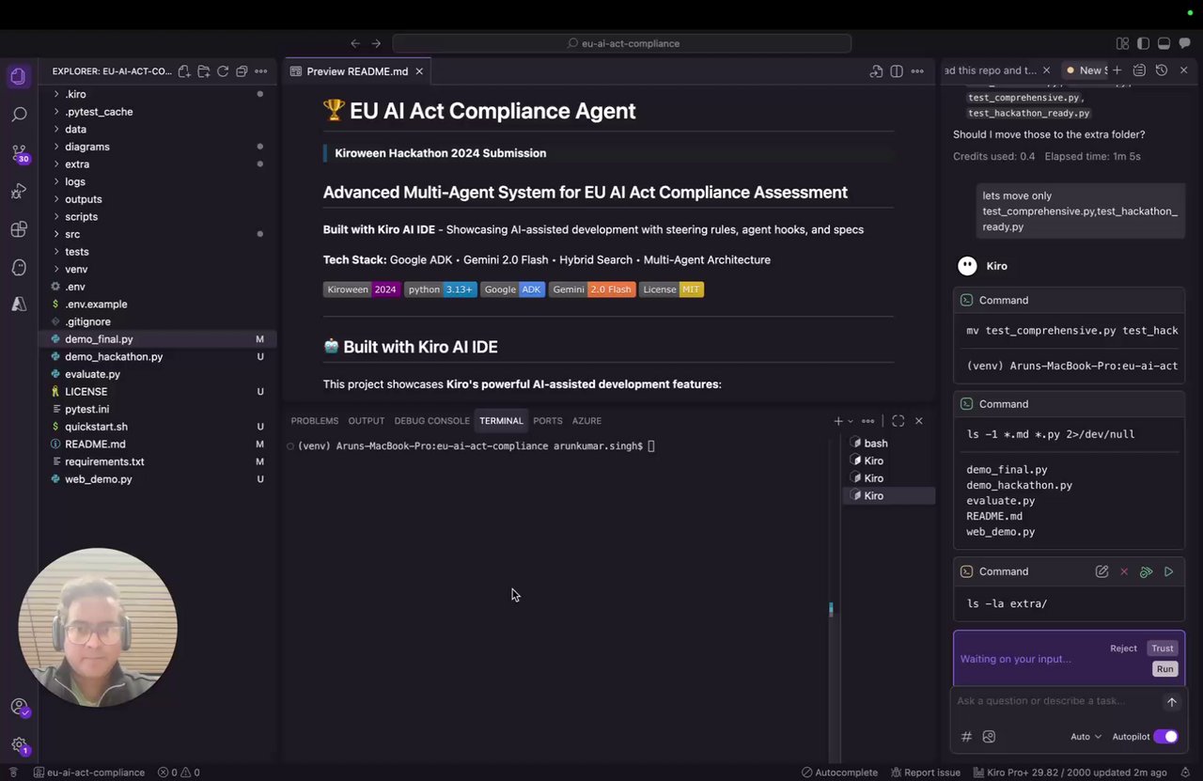Viewport: 1203px width, 781px height.
Task: Create a new folder in Explorer
Action: pos(204,71)
